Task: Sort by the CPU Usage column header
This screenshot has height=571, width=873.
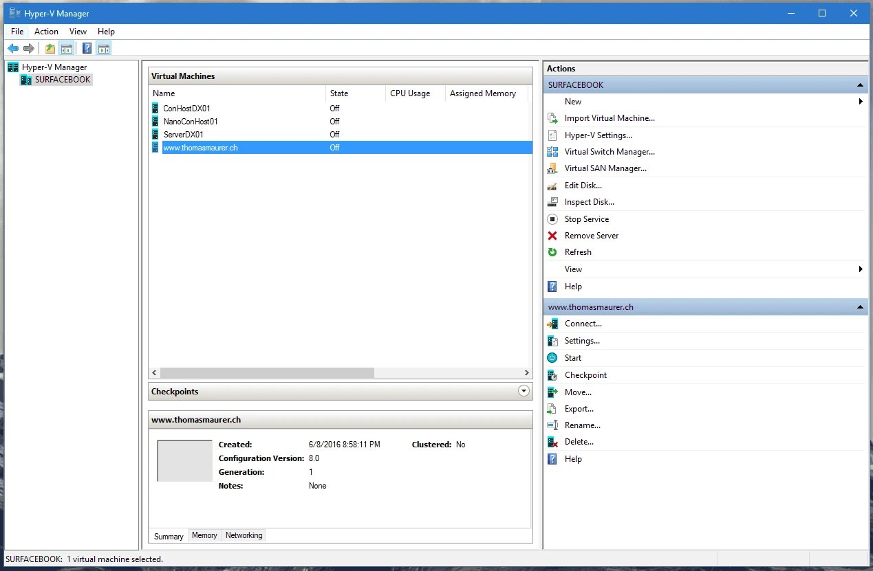Action: pos(416,93)
